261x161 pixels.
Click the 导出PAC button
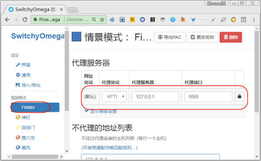(170, 37)
